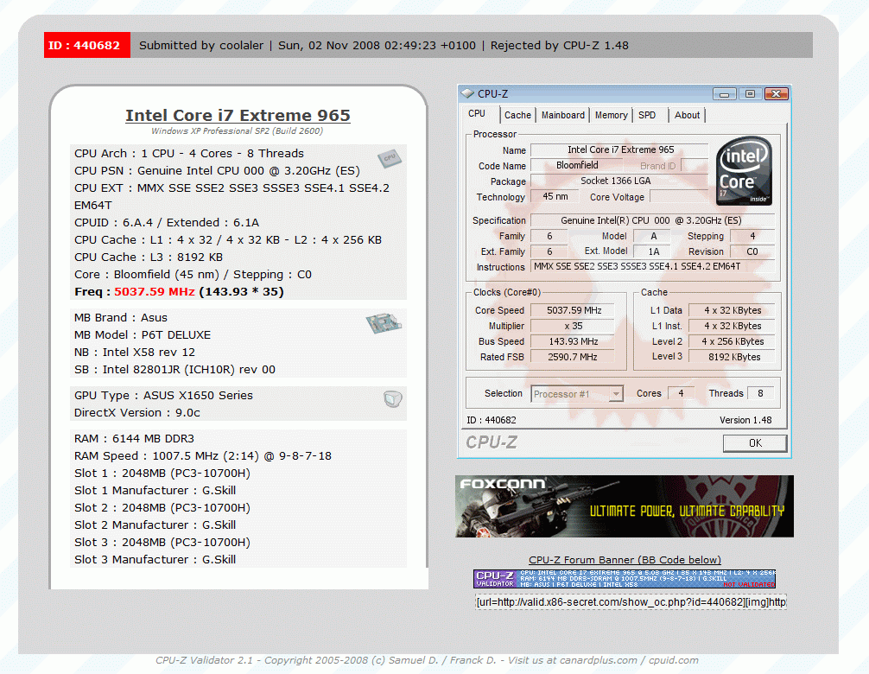The image size is (869, 674).
Task: Click the Submitted by coolaler text
Action: pyautogui.click(x=201, y=46)
